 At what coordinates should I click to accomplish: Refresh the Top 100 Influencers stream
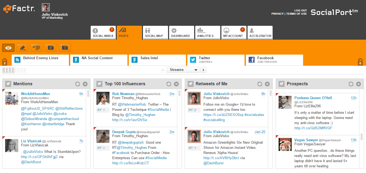tap(169, 84)
